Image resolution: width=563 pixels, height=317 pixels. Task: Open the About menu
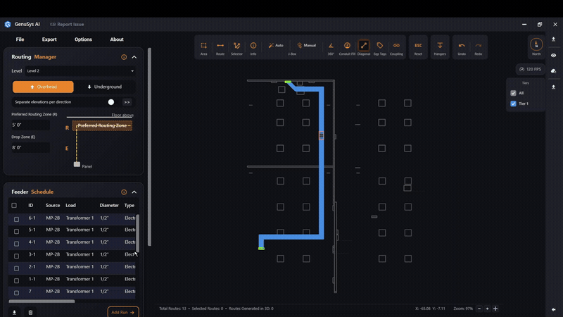[x=117, y=39]
